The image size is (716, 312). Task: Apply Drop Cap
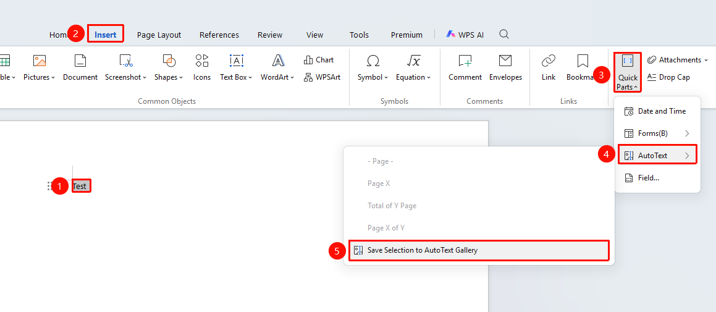click(x=668, y=77)
